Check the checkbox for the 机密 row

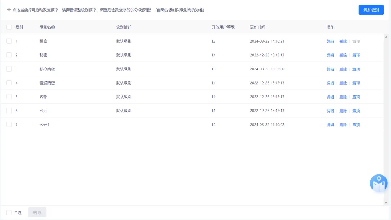click(x=9, y=41)
